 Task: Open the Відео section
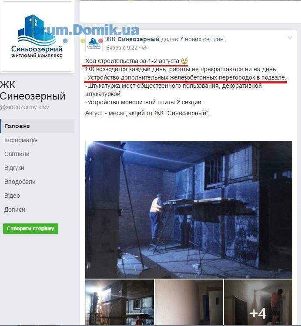[x=12, y=196]
